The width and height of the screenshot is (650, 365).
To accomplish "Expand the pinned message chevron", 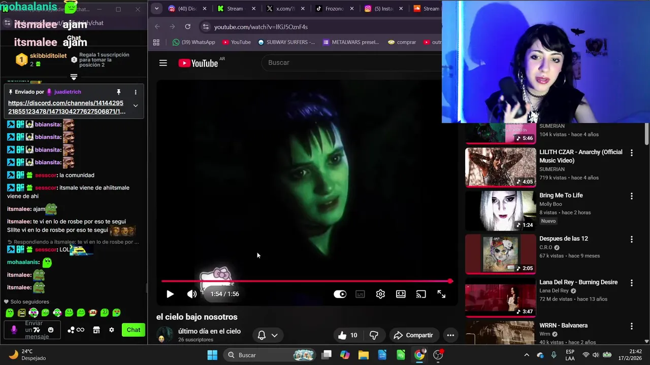I will pyautogui.click(x=136, y=105).
